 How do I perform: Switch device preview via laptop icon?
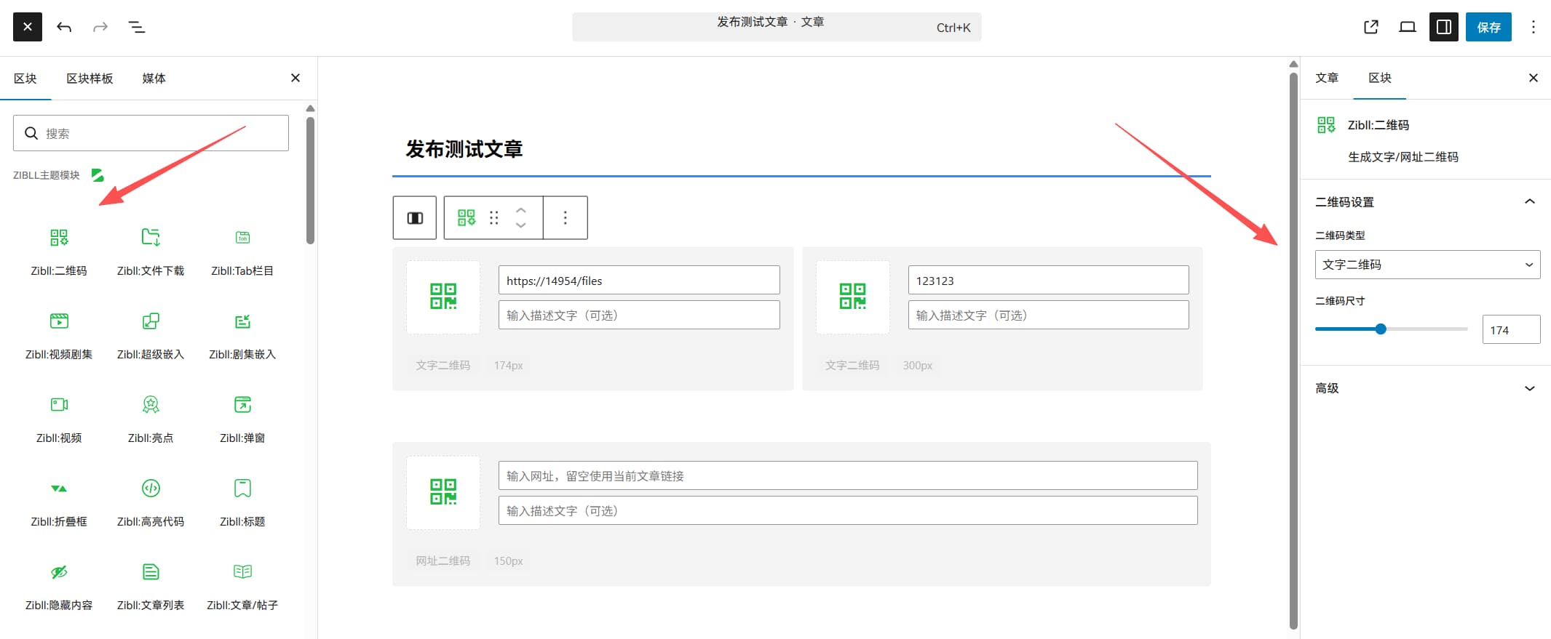1408,27
